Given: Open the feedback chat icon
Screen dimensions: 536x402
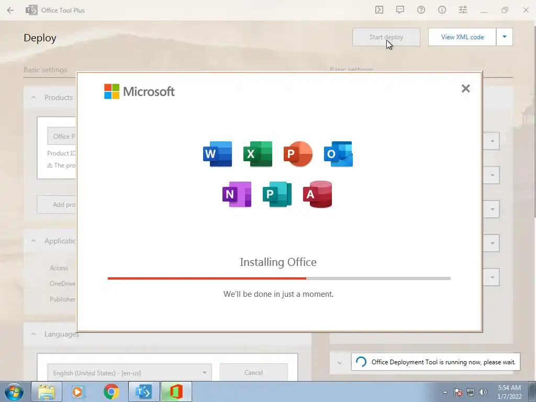Looking at the screenshot, I should (x=400, y=10).
